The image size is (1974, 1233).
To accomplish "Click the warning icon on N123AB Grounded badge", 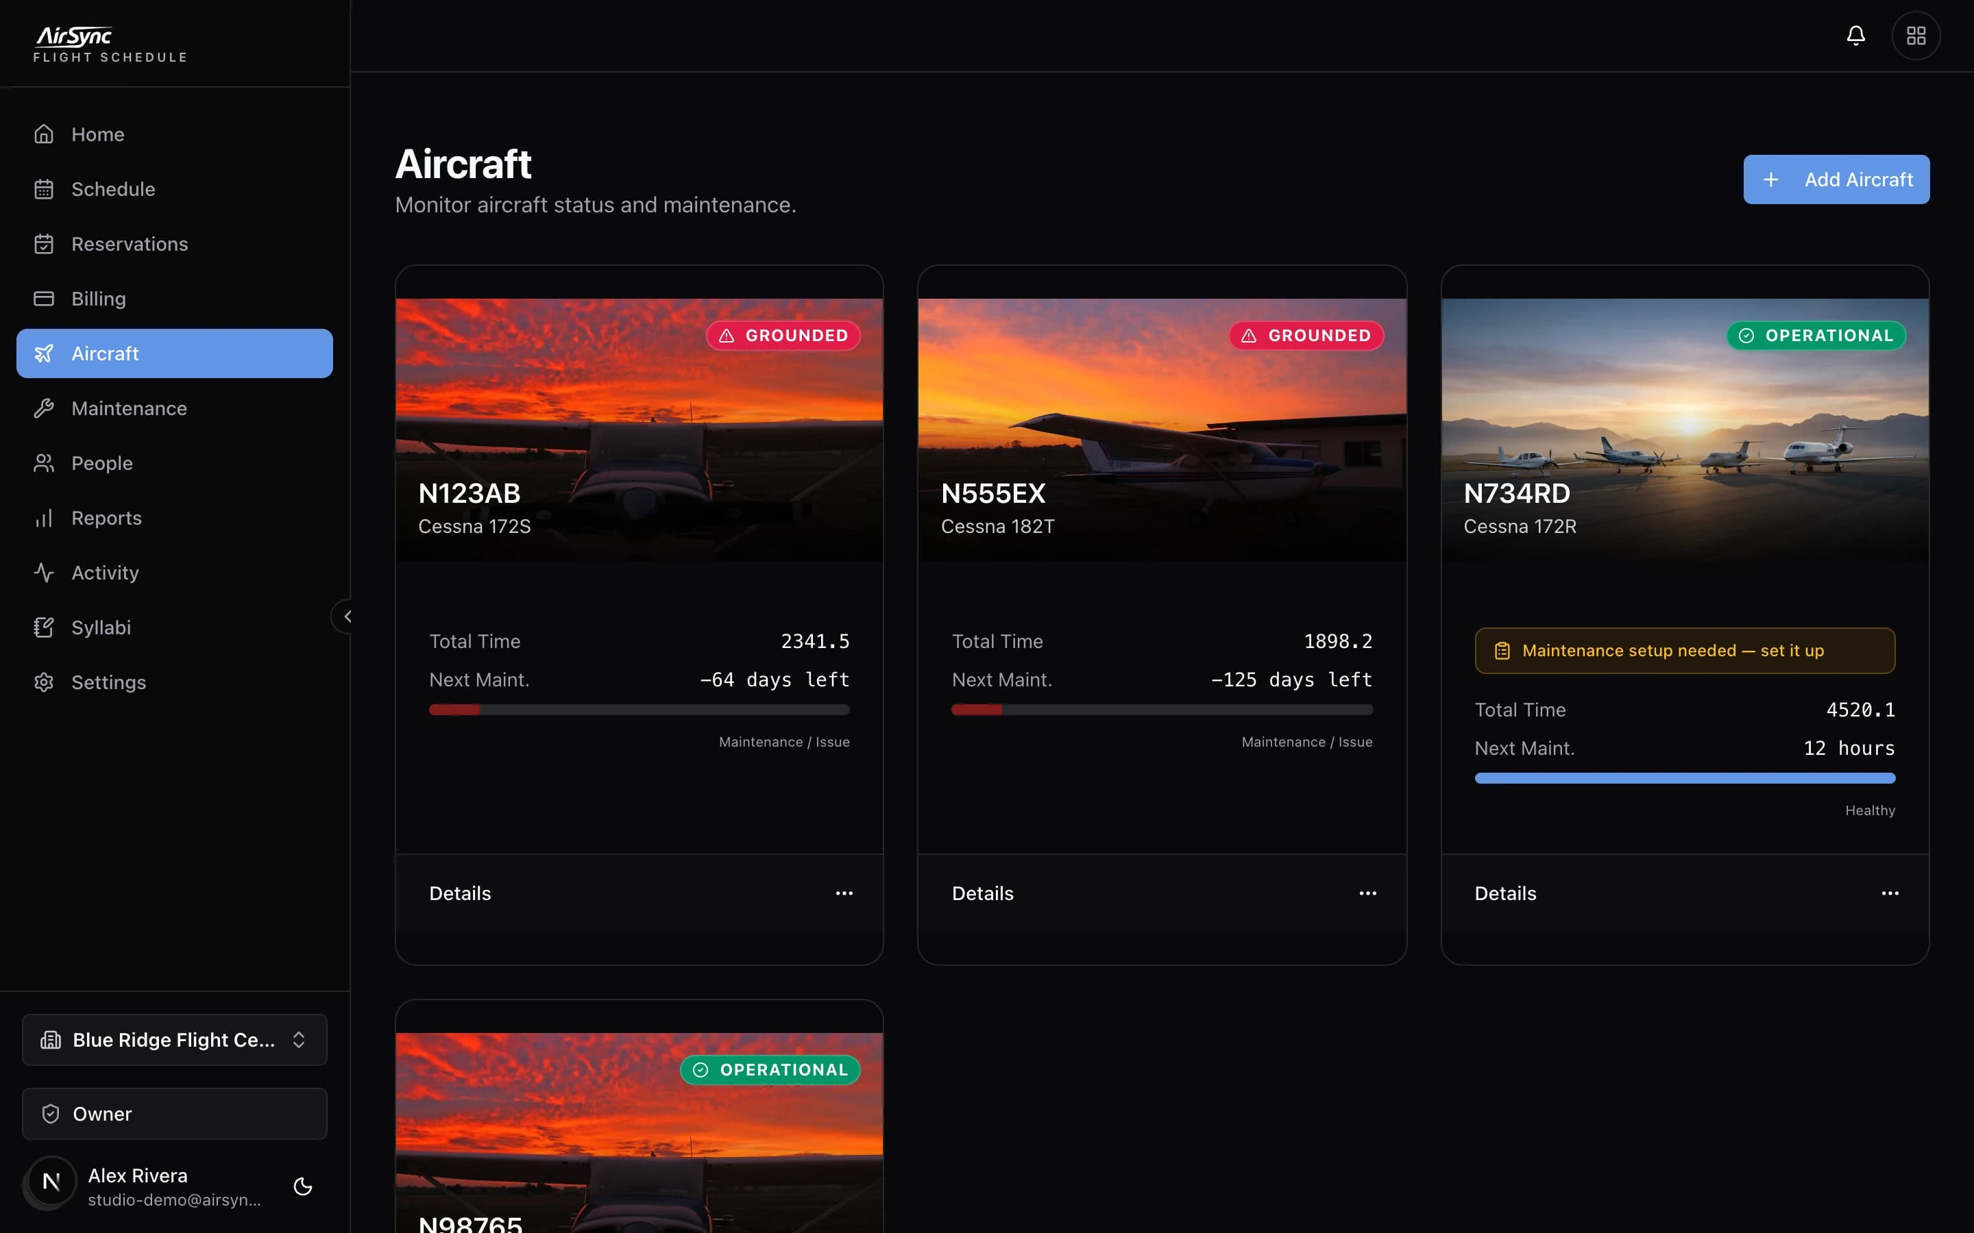I will coord(726,335).
